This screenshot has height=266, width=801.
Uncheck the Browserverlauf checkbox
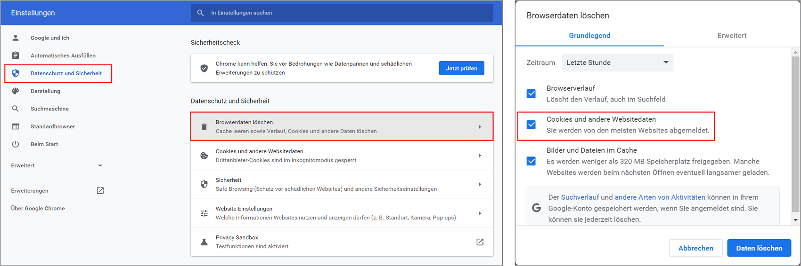(531, 94)
